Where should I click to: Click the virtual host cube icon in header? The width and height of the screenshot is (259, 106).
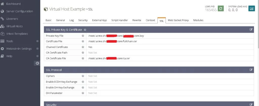46,9
